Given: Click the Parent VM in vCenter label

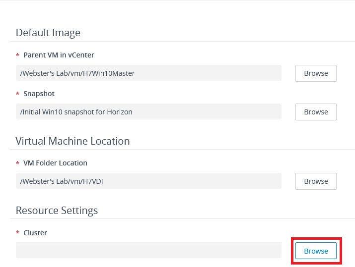Looking at the screenshot, I should pos(59,55).
